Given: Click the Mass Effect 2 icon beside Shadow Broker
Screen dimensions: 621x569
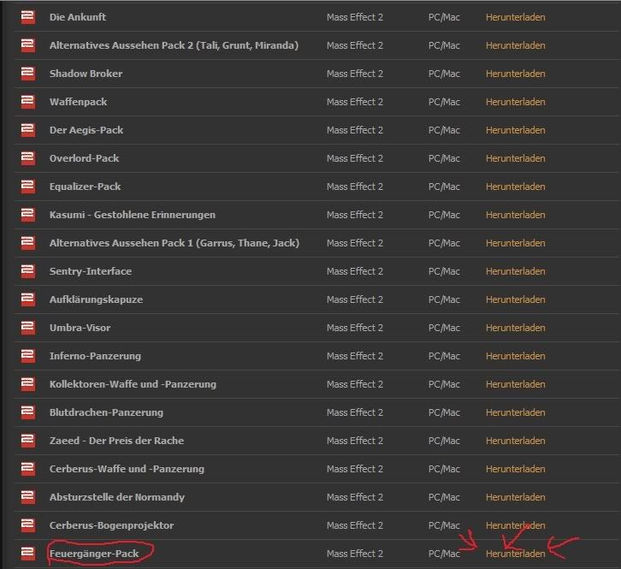Looking at the screenshot, I should [x=27, y=74].
